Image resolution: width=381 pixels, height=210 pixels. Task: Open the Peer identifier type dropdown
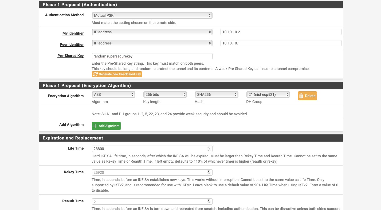(152, 43)
